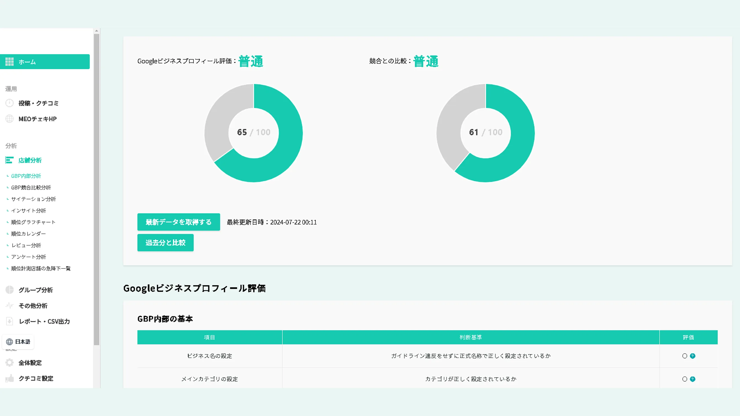This screenshot has height=416, width=740.
Task: Open インサイト分析 from sidebar
Action: tap(28, 210)
